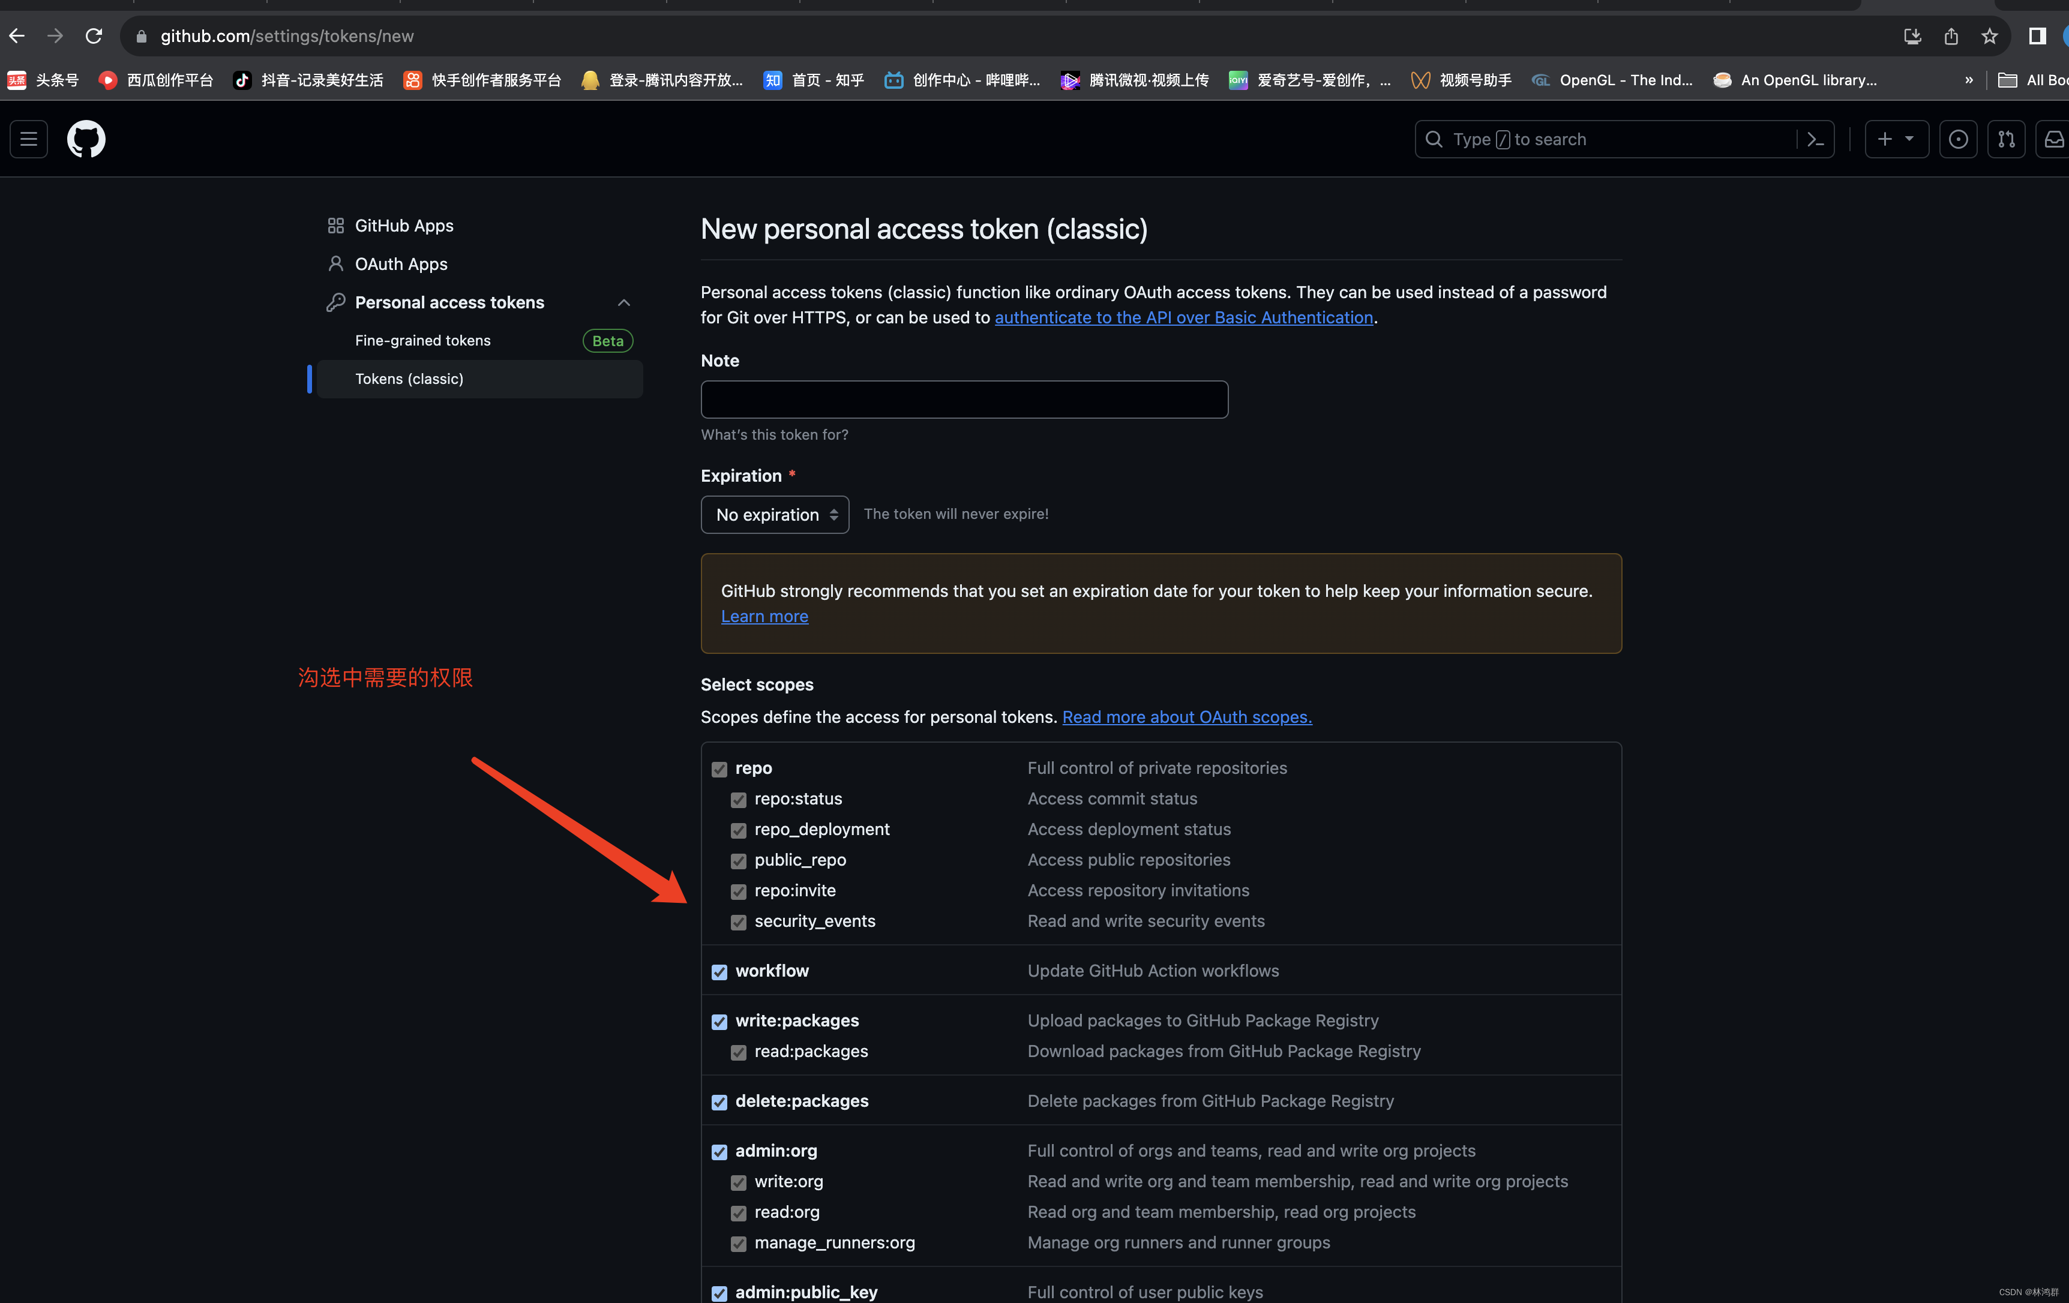This screenshot has height=1303, width=2069.
Task: Uncheck the admin:org scope
Action: click(719, 1152)
